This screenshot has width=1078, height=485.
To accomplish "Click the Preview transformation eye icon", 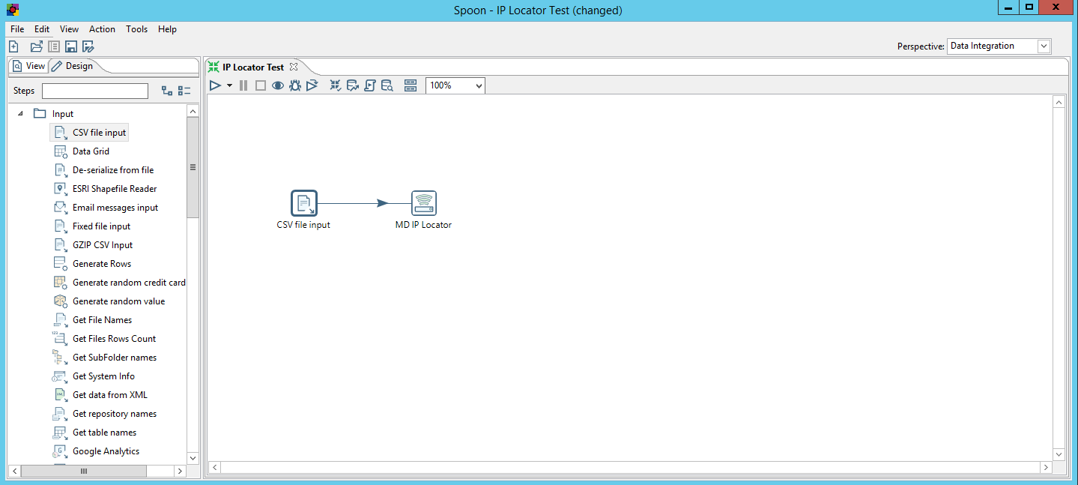I will (278, 85).
